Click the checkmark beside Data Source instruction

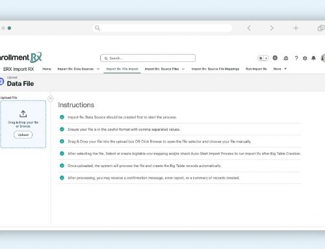[x=62, y=117]
